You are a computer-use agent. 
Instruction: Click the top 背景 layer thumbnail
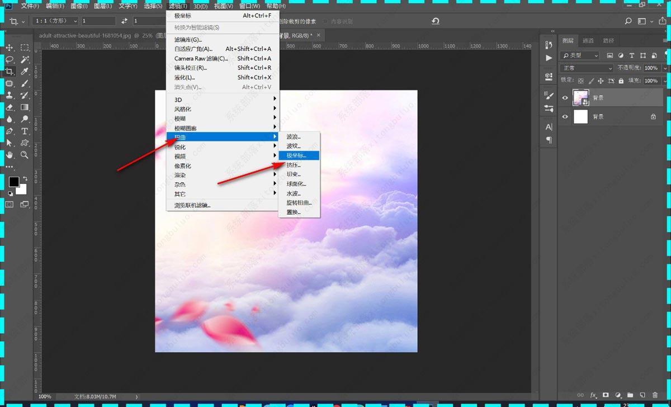click(581, 98)
